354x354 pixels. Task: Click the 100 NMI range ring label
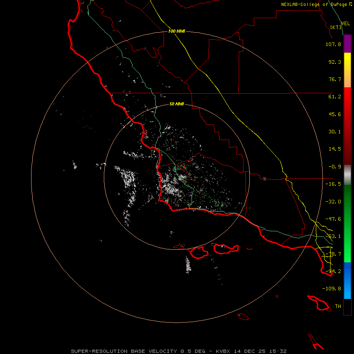(177, 31)
